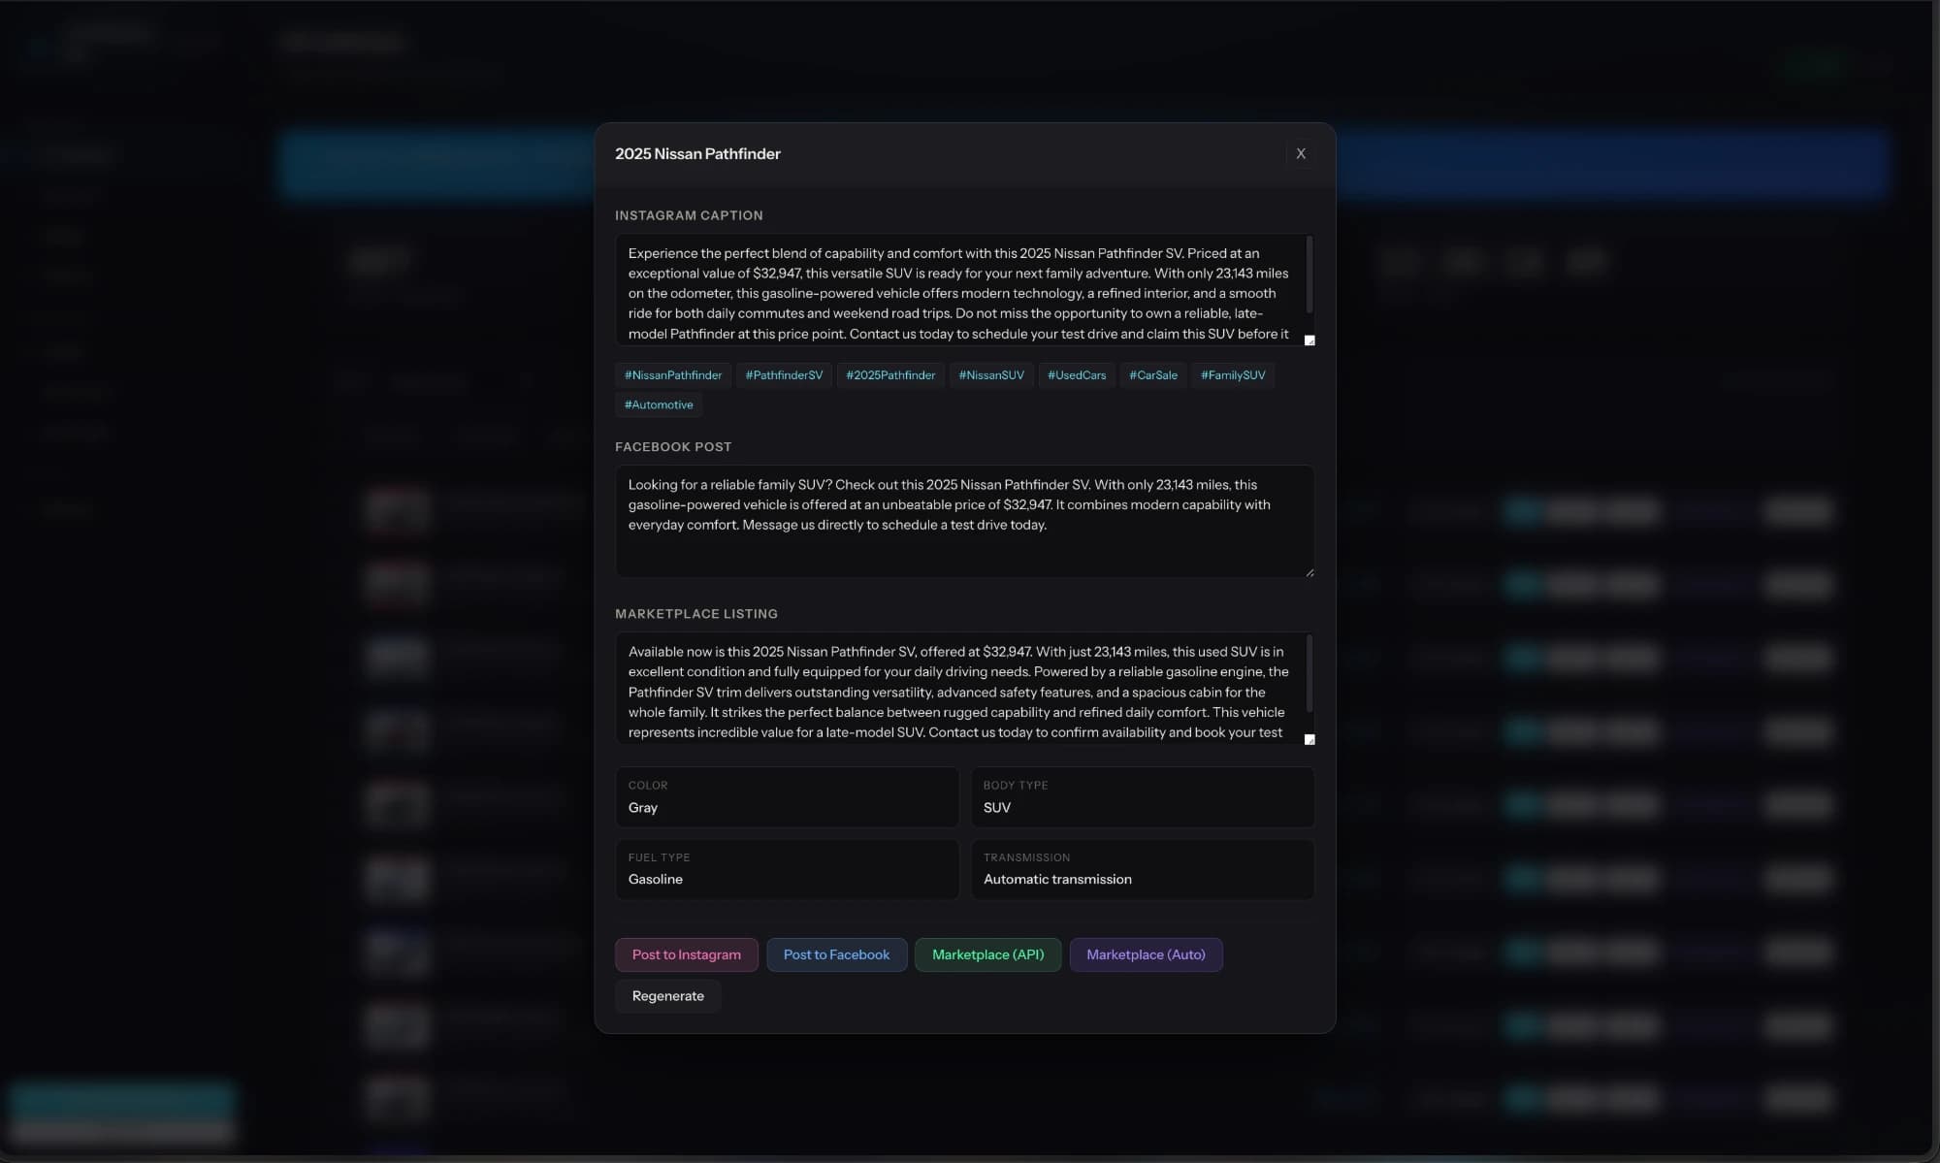Start Marketplace (Auto) posting
Screen dimensions: 1940x1163
1146,954
